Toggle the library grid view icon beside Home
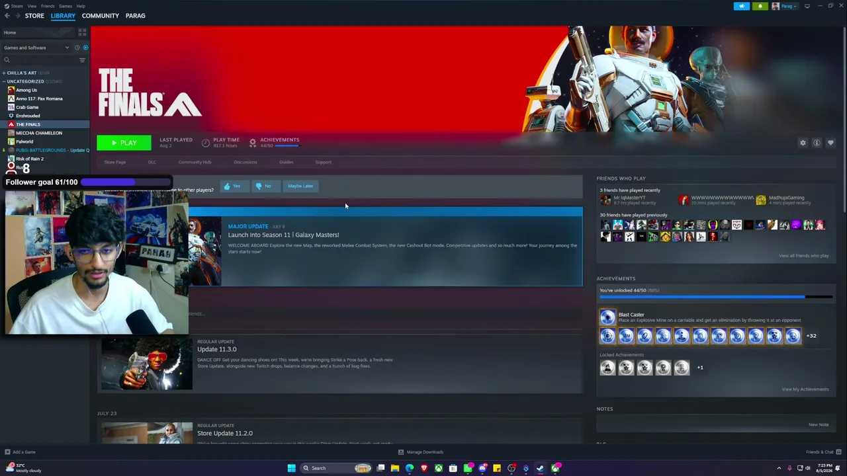The height and width of the screenshot is (476, 847). click(x=82, y=32)
